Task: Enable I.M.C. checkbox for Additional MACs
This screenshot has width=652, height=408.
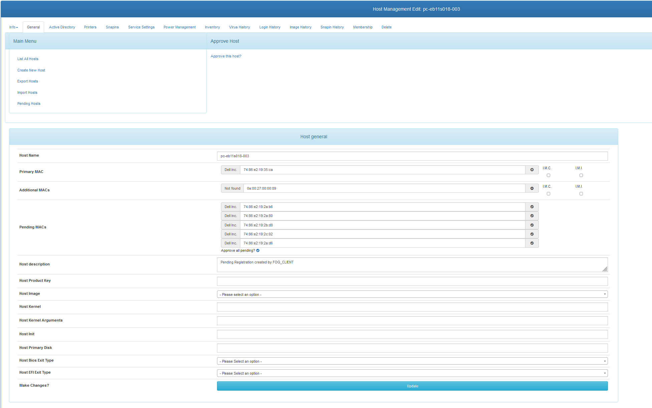Action: [549, 194]
